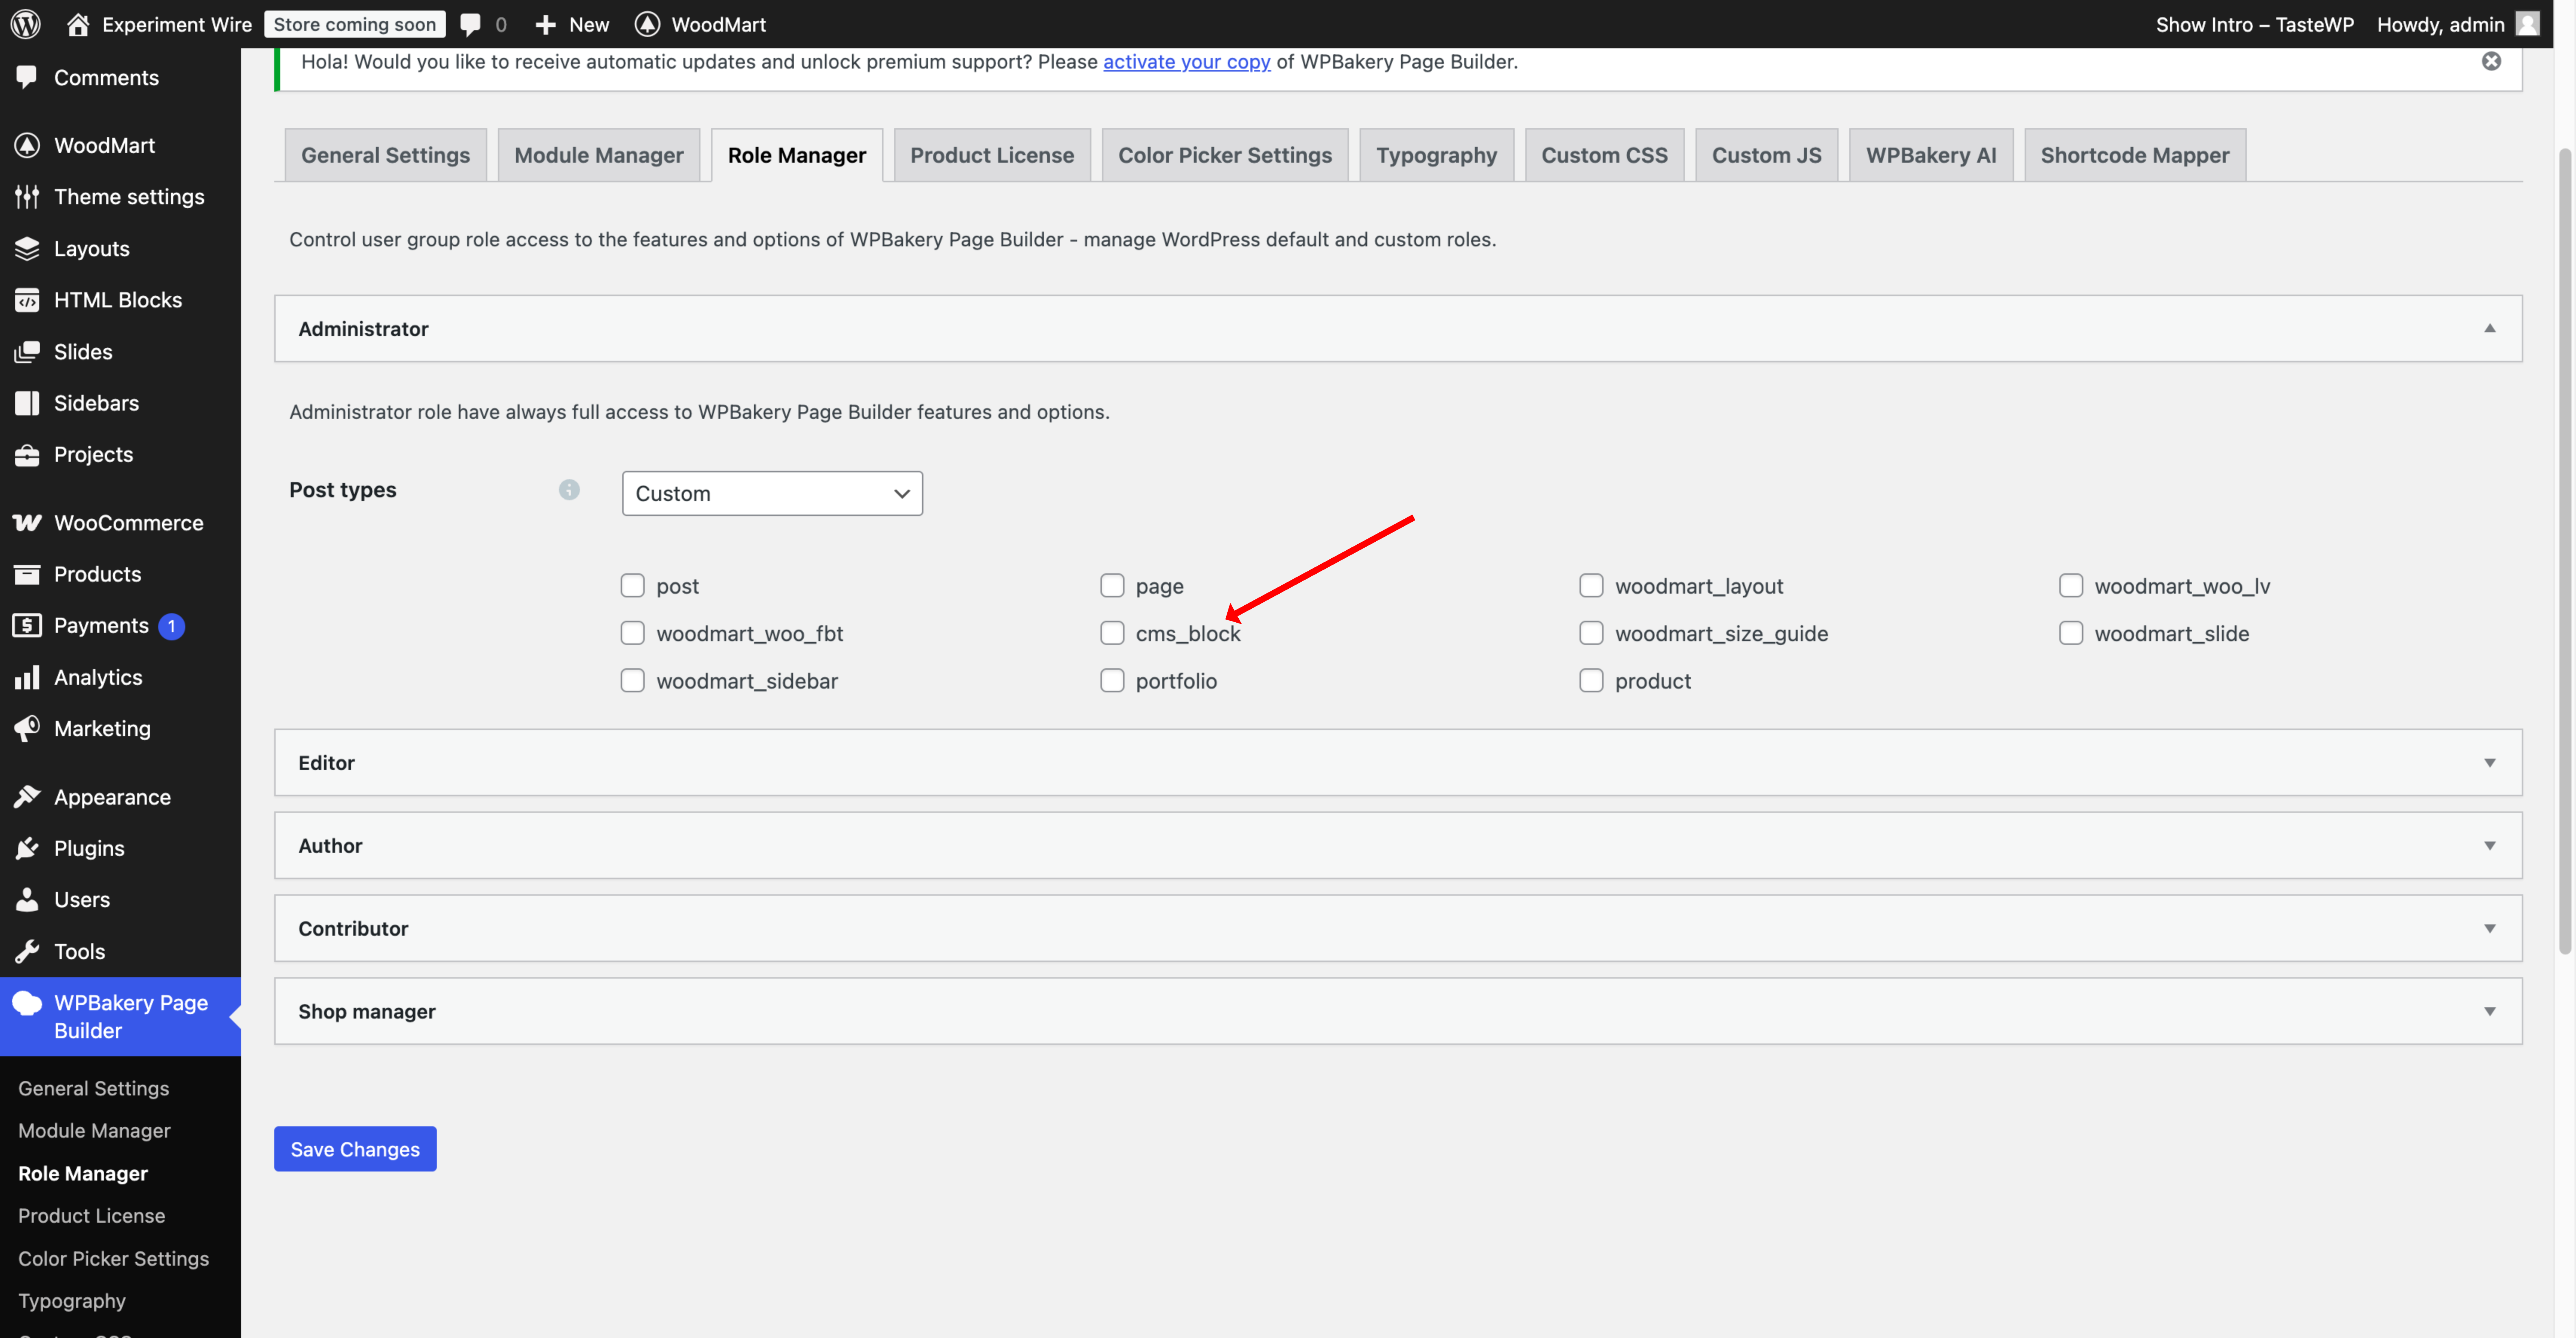Click the Store coming soon badge
Screen dimensions: 2576x1338
(355, 24)
